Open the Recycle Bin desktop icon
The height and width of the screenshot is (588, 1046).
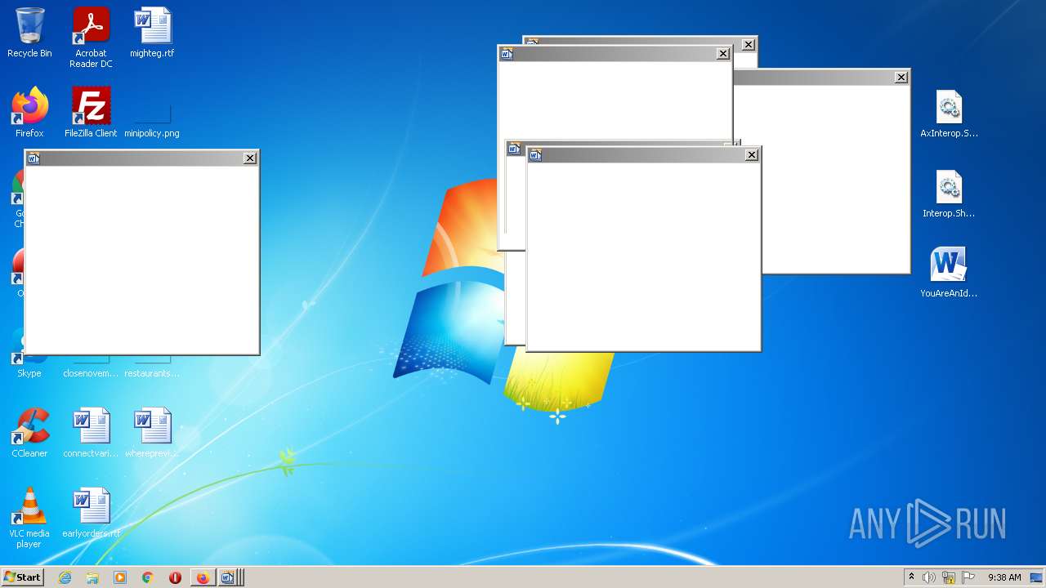29,33
